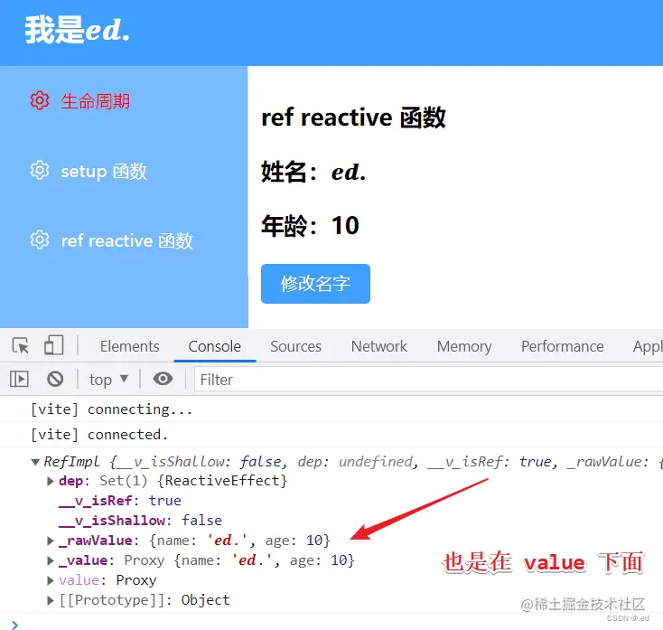Viewport: 663px width, 630px height.
Task: Expand the _rawValue property arrow
Action: [x=51, y=541]
